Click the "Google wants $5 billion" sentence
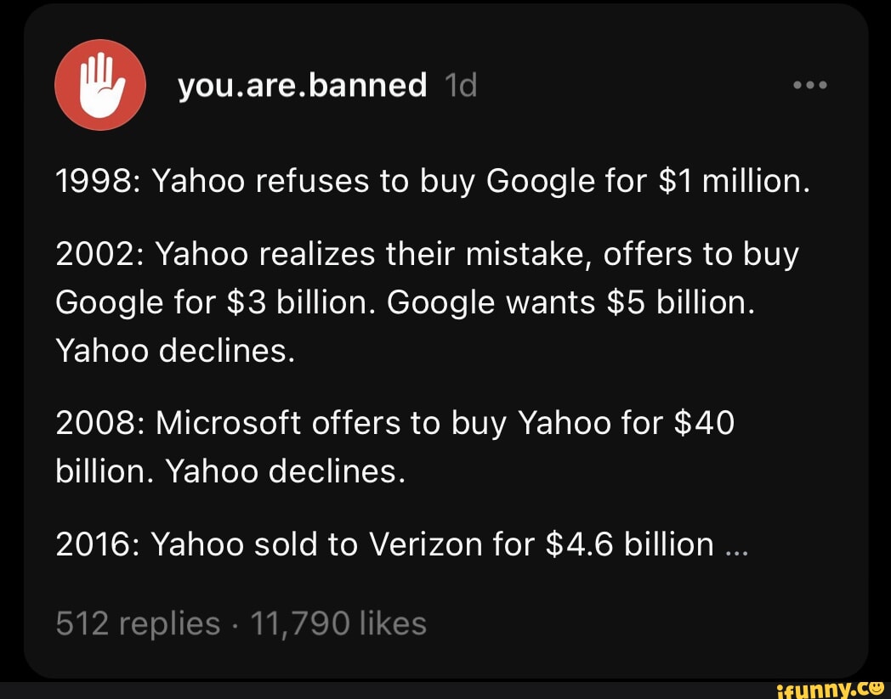Image resolution: width=891 pixels, height=699 pixels. [570, 302]
